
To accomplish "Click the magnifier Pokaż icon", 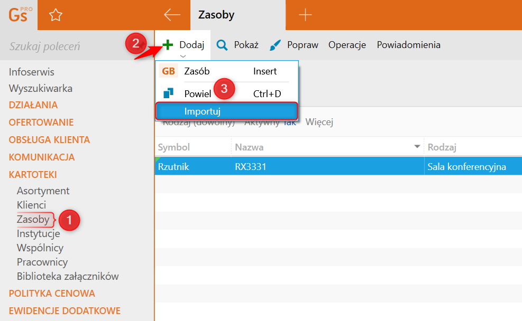I will 223,45.
